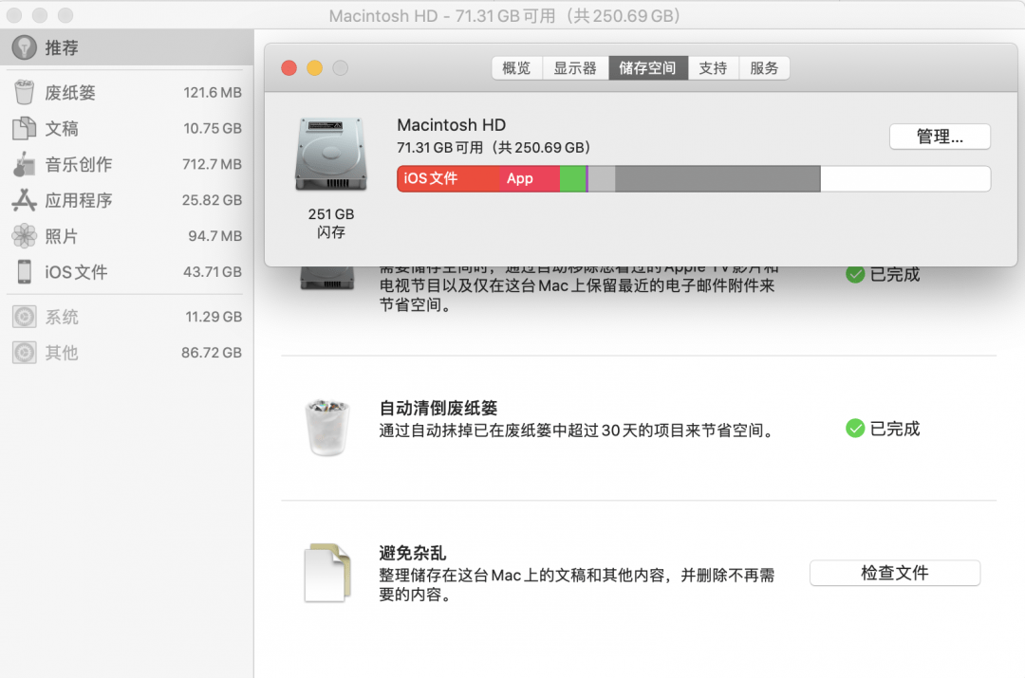Click the 检查文件 button
Viewport: 1025px width, 678px height.
pyautogui.click(x=894, y=573)
